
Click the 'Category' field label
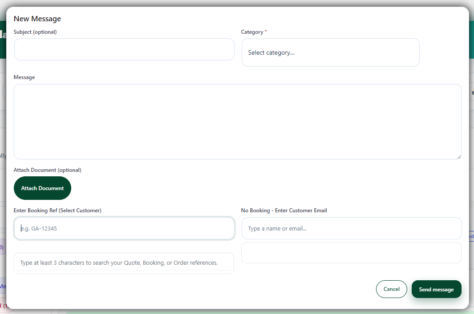(252, 32)
